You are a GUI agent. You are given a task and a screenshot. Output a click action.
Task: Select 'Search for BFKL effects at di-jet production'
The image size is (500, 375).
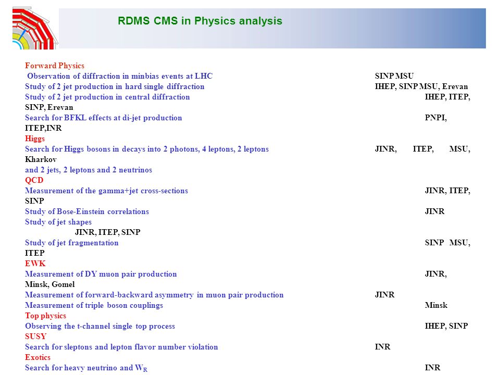tap(104, 118)
